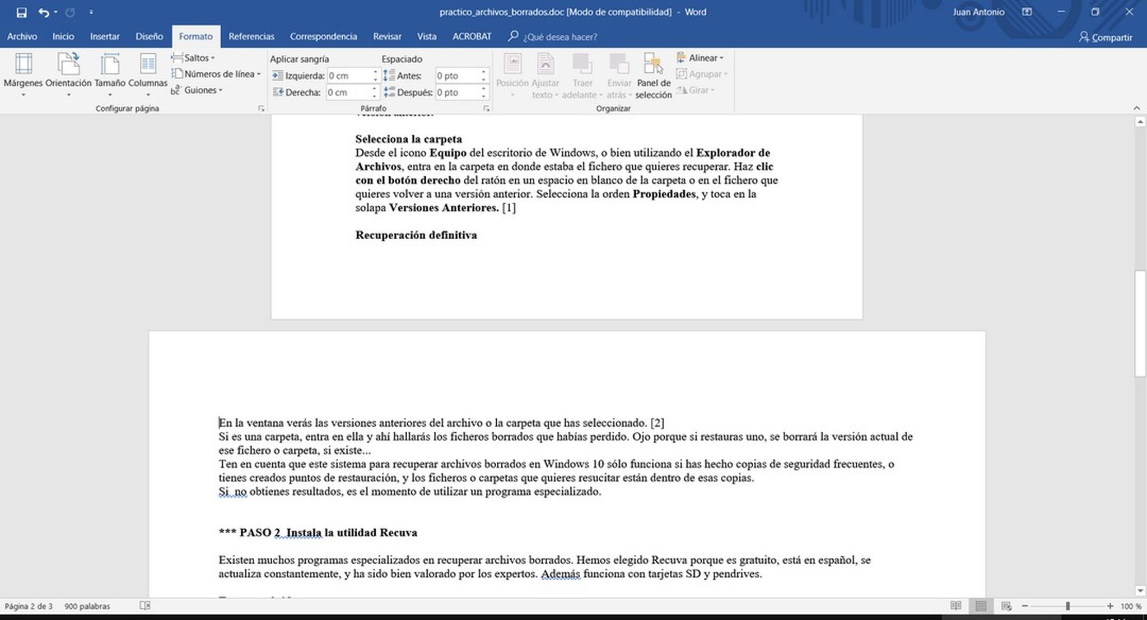1147x620 pixels.
Task: Open the Archivo tab
Action: (22, 36)
